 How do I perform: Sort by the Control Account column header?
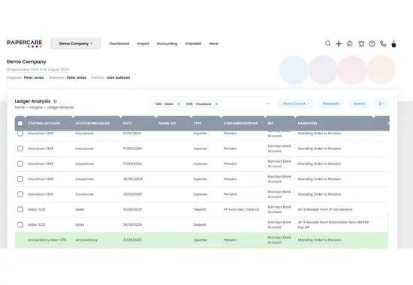click(x=44, y=123)
